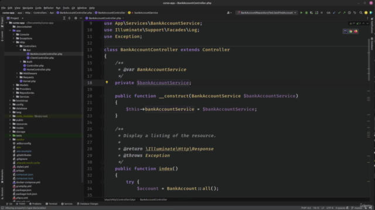The width and height of the screenshot is (375, 210).
Task: Click master branch widget in status bar
Action: 357,208
